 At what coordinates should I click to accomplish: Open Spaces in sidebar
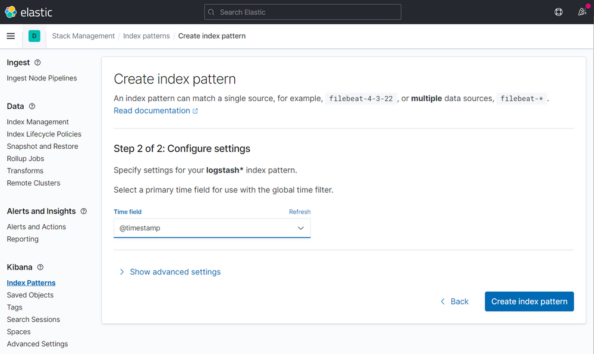18,331
